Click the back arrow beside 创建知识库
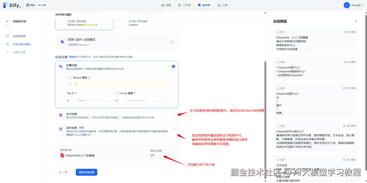Screen dimensions: 367x183 click(7, 21)
